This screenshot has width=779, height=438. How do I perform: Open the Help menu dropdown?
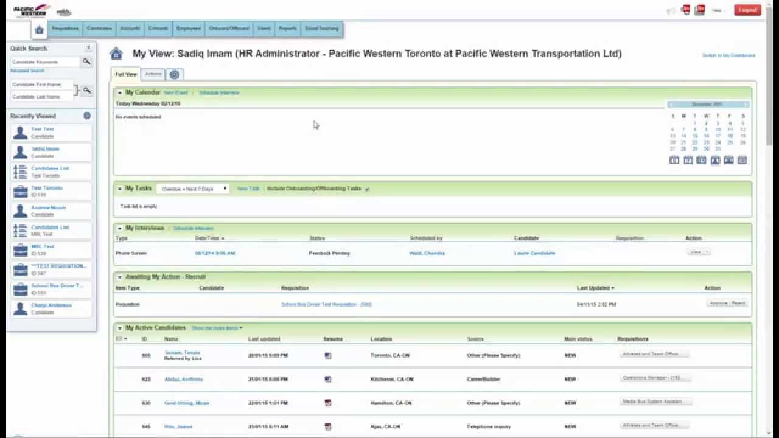point(718,10)
